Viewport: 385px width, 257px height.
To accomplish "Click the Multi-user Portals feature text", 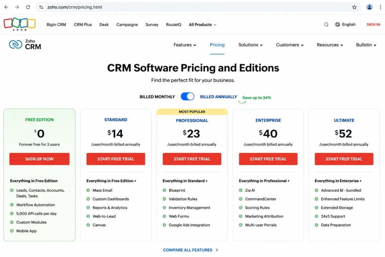I will [x=261, y=225].
